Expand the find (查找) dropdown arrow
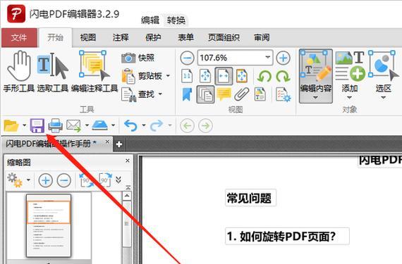 [160, 94]
